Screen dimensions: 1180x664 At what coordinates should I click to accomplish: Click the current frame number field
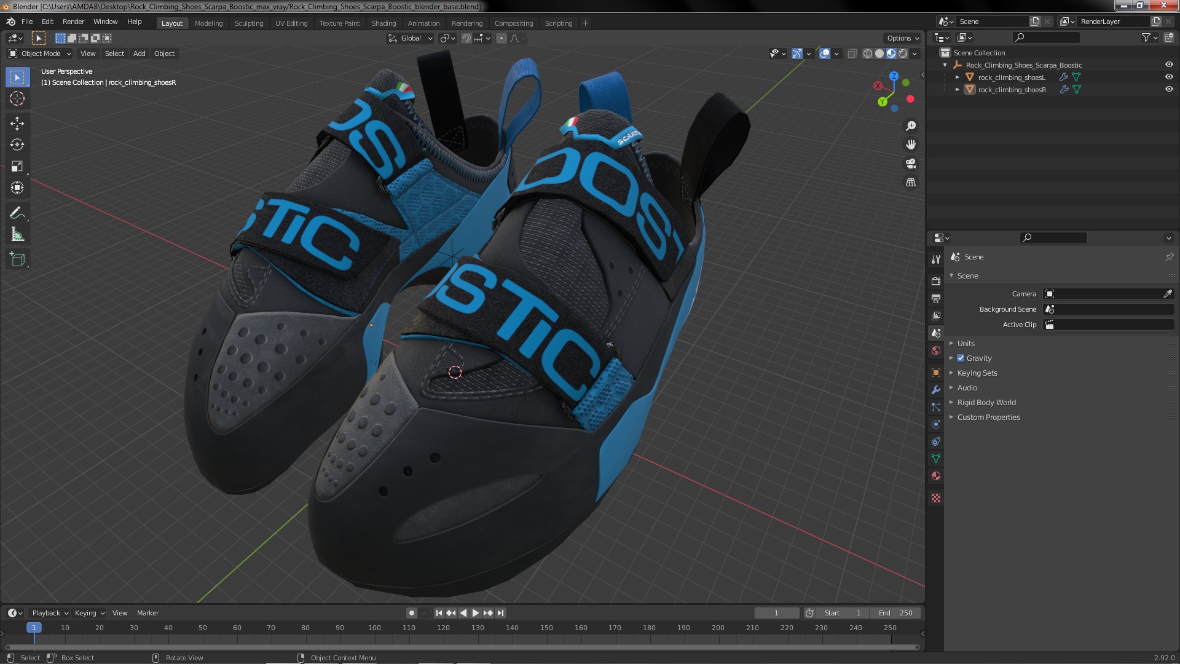click(777, 613)
